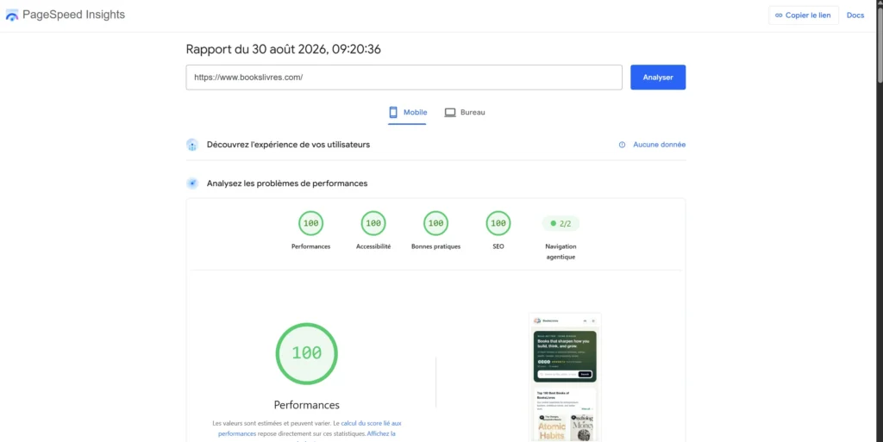Select the Performances score gauge
This screenshot has height=442, width=883.
(x=310, y=223)
